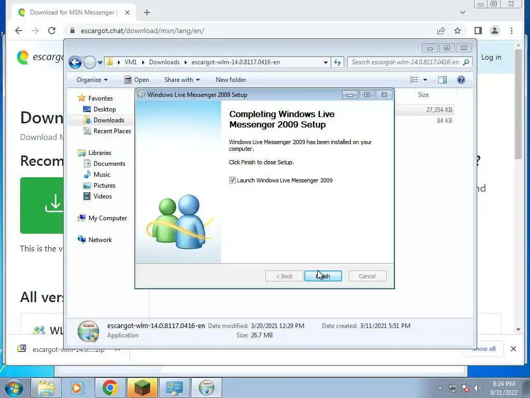
Task: Click the volume speaker icon in system tray
Action: (x=478, y=388)
